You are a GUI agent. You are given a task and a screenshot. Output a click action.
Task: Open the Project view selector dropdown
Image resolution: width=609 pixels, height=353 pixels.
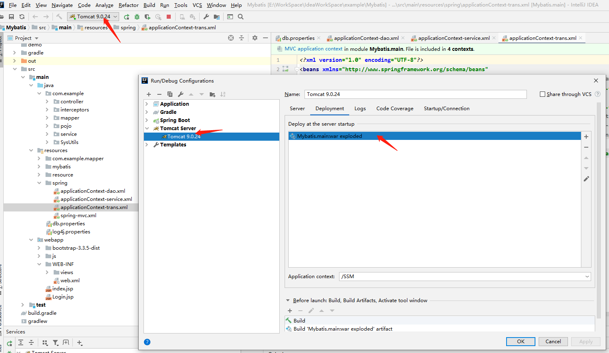37,38
